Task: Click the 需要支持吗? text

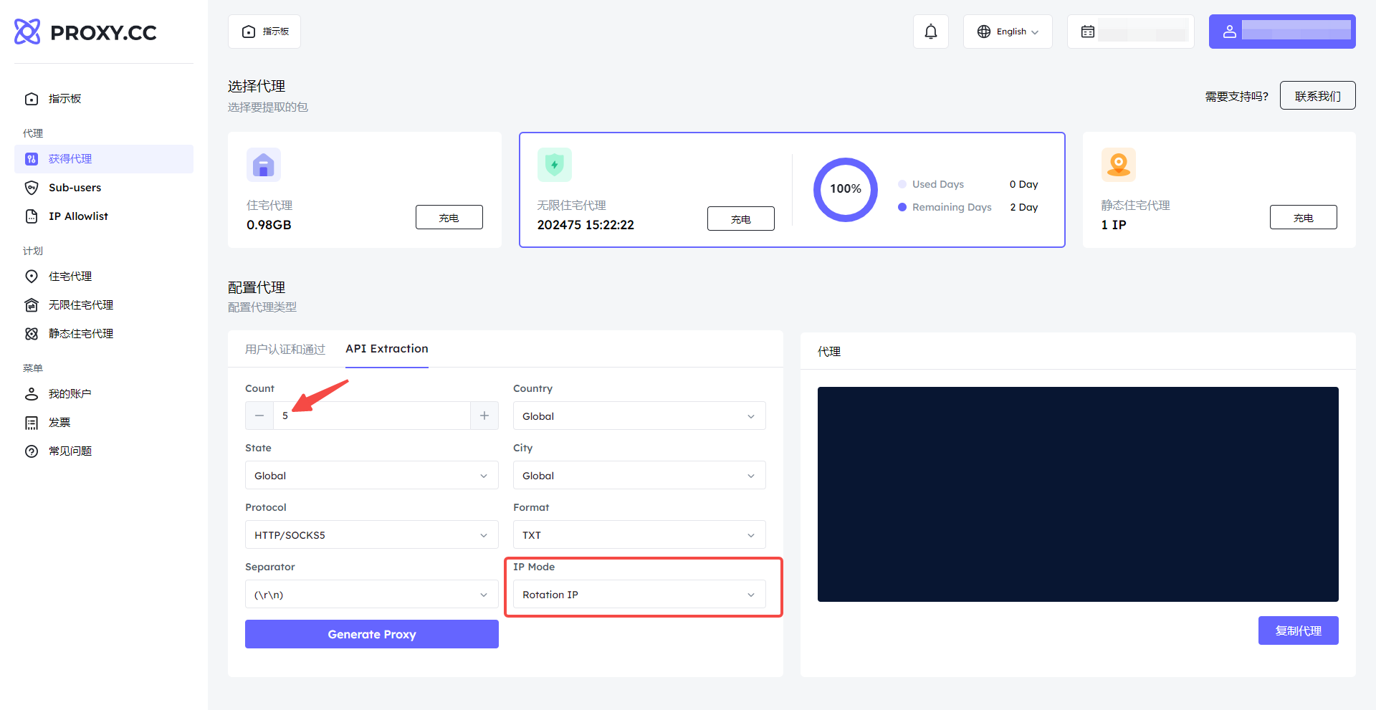Action: (1236, 96)
